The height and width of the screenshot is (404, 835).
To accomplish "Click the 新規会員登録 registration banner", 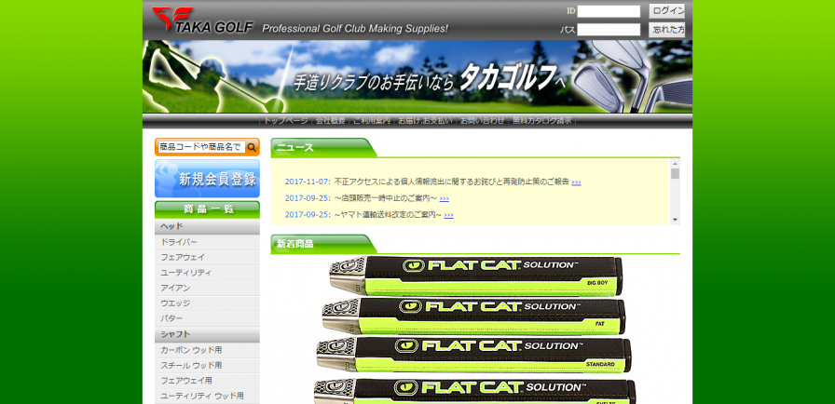I will (x=207, y=179).
